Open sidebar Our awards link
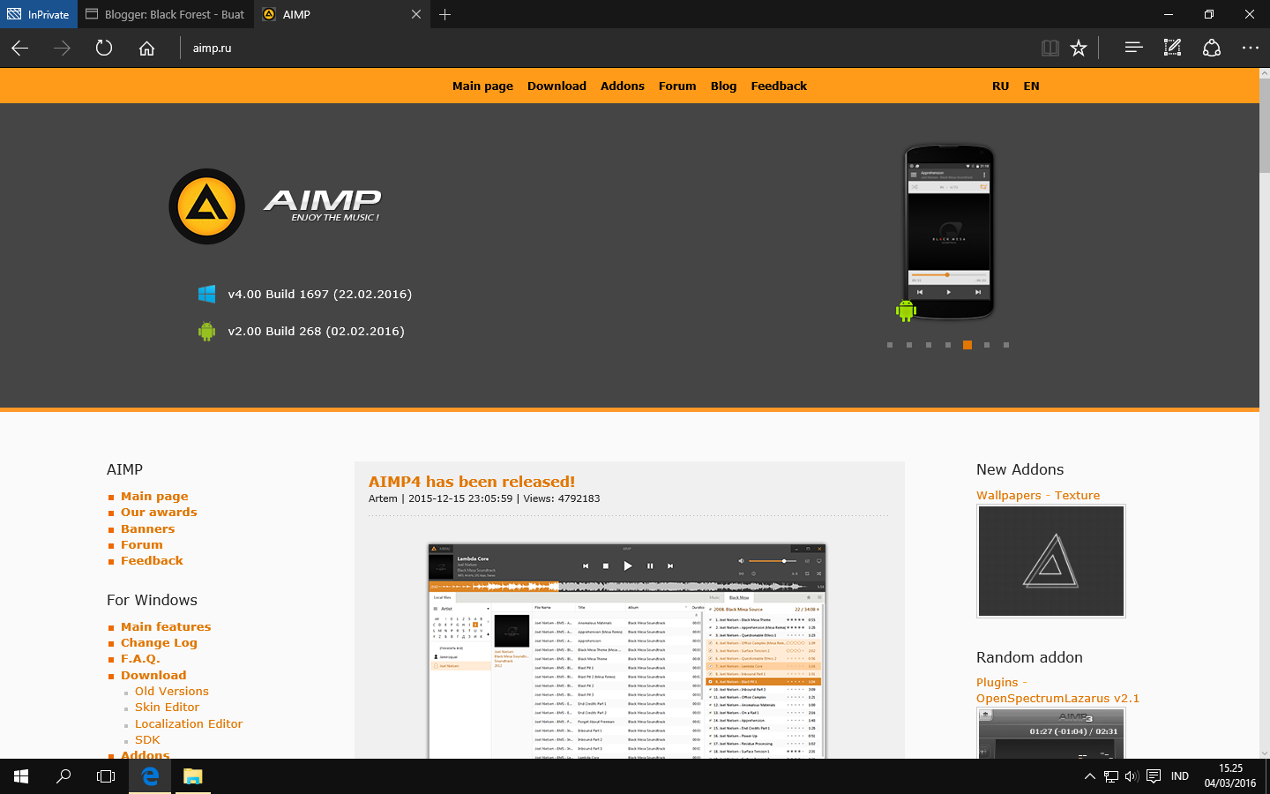1270x794 pixels. pyautogui.click(x=159, y=512)
